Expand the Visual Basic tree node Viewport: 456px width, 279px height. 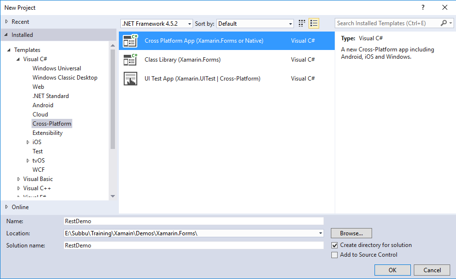coord(18,179)
